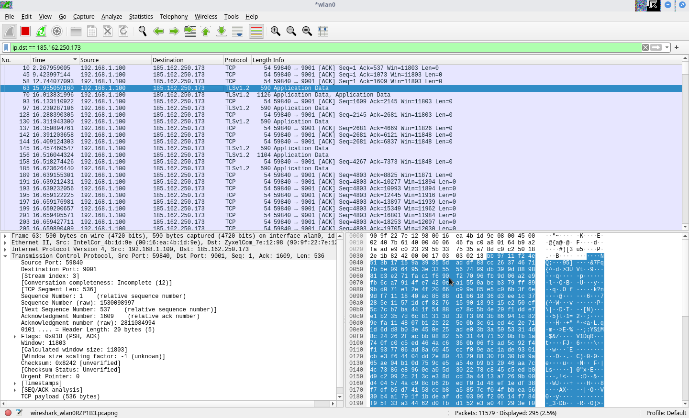Open the display filter history dropdown

[667, 47]
